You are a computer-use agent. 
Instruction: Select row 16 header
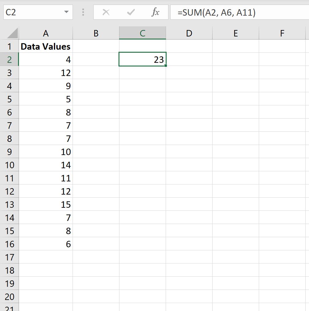point(9,244)
